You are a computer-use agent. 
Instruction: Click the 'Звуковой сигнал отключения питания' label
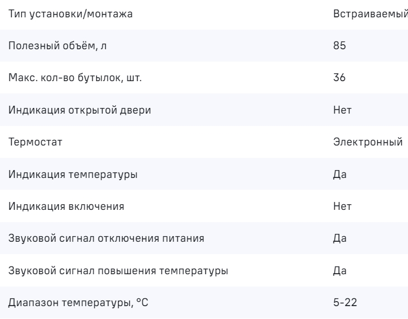pos(106,239)
